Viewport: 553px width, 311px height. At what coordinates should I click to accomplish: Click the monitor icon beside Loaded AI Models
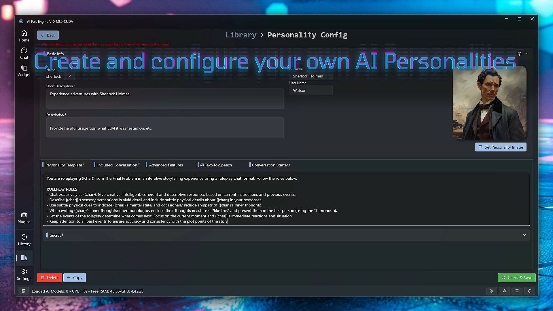pos(23,291)
